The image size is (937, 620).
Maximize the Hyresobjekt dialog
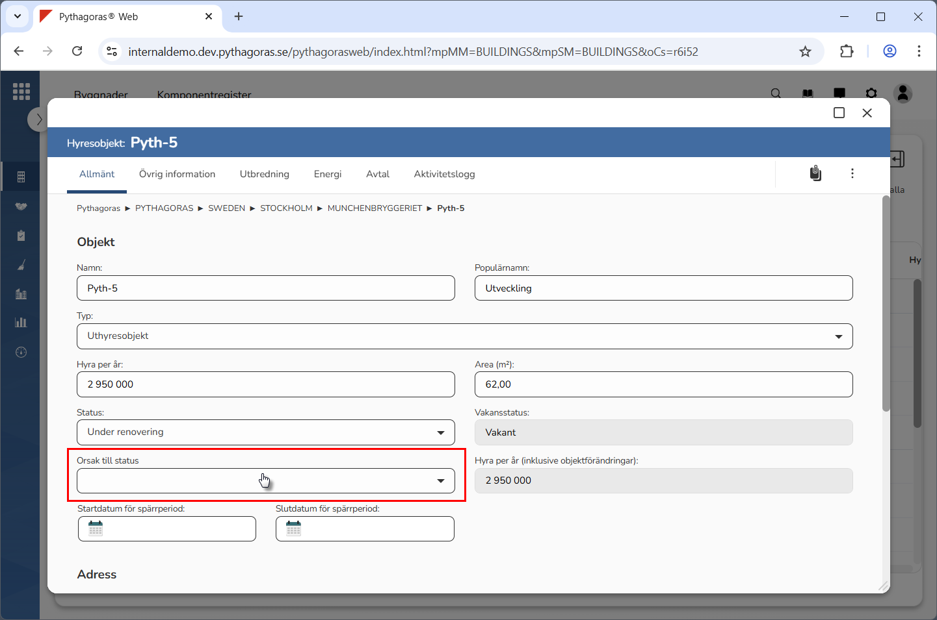coord(839,113)
